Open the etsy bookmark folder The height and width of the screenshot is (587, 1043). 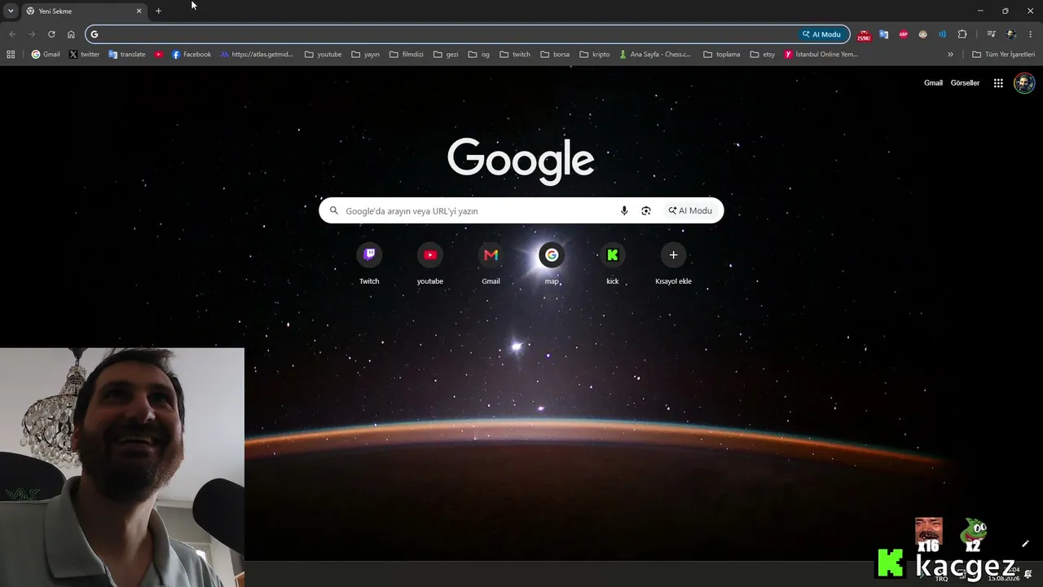(763, 55)
